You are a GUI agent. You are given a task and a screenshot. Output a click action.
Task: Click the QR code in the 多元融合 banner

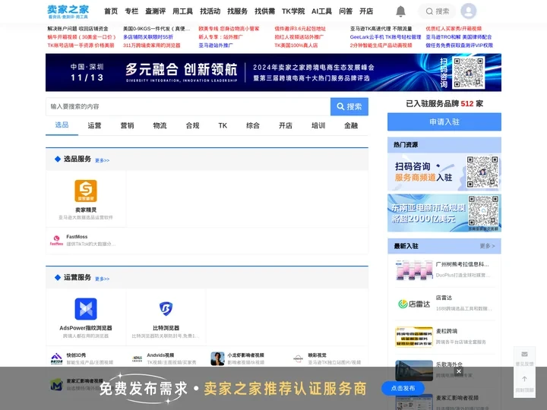(x=468, y=73)
